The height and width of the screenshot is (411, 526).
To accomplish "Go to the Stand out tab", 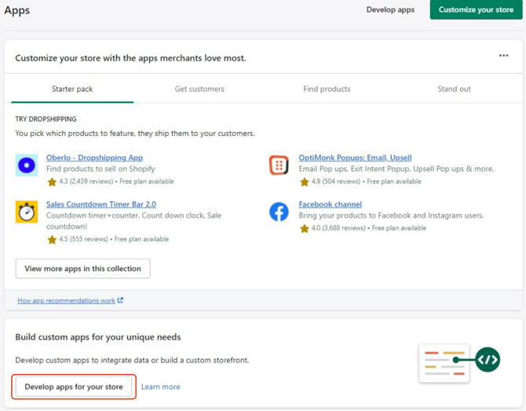I will 454,89.
